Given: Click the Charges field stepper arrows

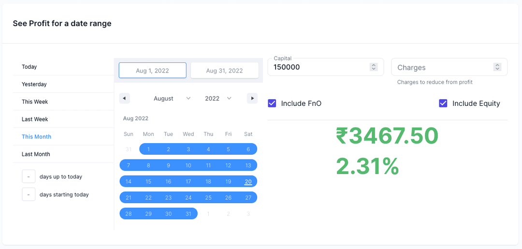Looking at the screenshot, I should click(497, 67).
